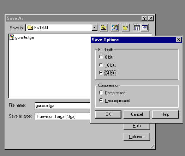Select the 8 bits radio option
Viewport: 185px width, 156px height.
pyautogui.click(x=101, y=57)
